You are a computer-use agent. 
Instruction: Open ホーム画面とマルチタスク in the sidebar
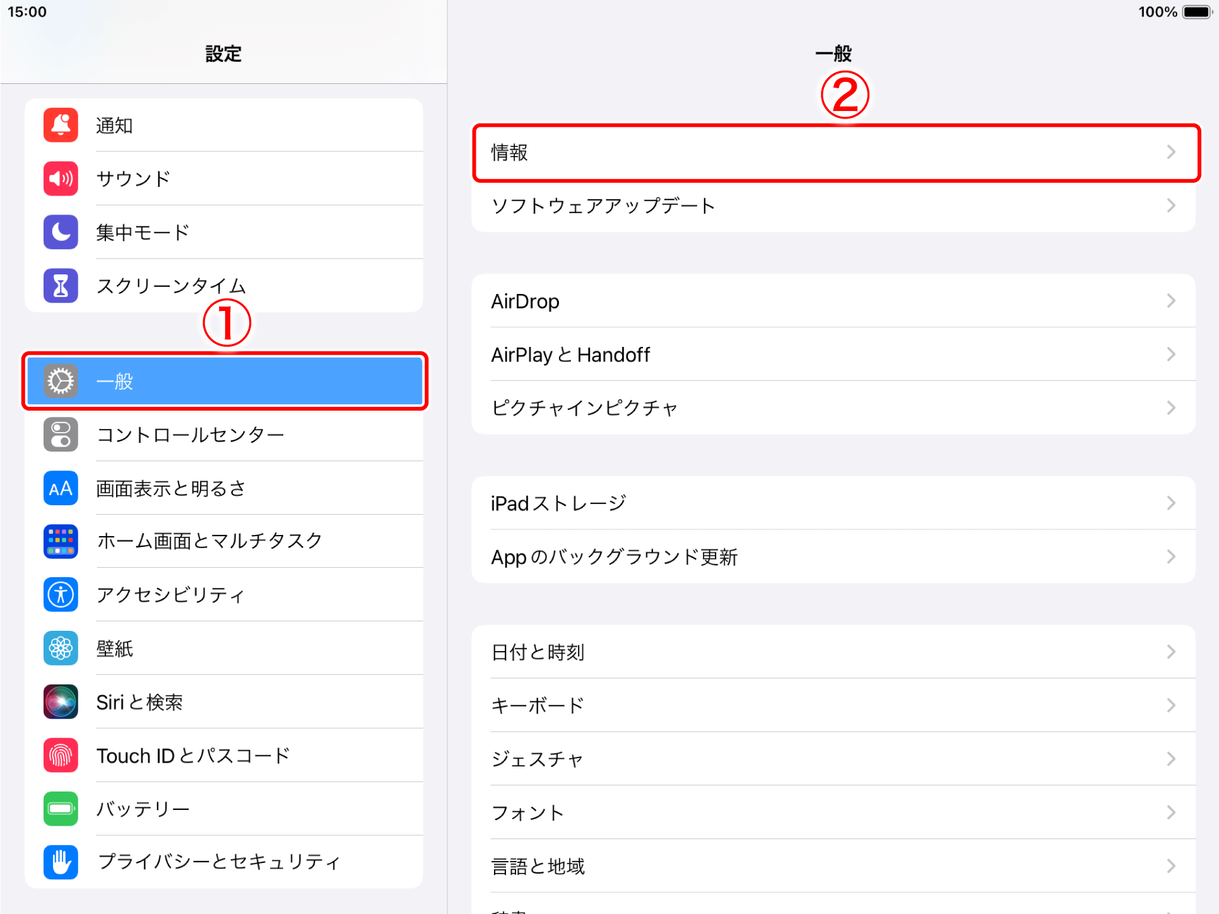click(209, 541)
